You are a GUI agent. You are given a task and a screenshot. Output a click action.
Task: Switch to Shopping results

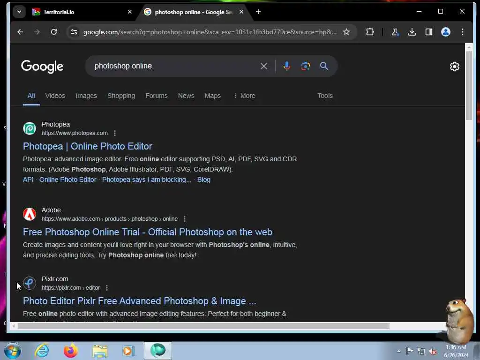(121, 96)
